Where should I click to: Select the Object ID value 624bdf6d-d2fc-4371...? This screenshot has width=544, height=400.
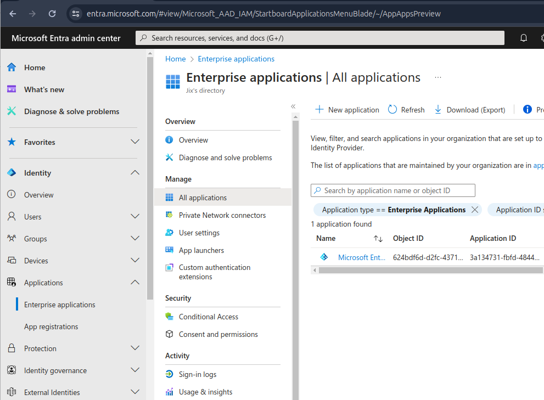[x=428, y=257]
